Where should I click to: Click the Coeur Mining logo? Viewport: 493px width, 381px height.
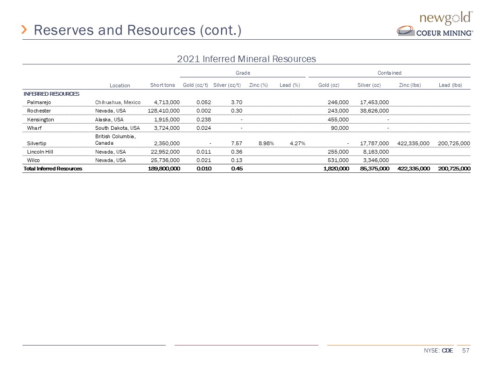(435, 32)
